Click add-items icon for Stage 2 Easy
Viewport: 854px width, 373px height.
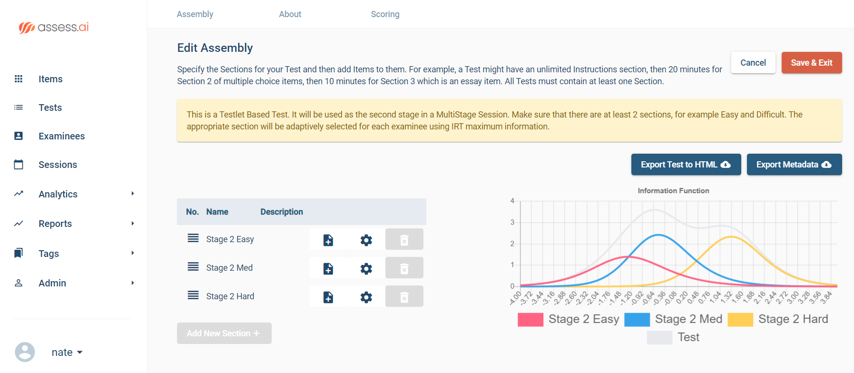click(x=328, y=240)
